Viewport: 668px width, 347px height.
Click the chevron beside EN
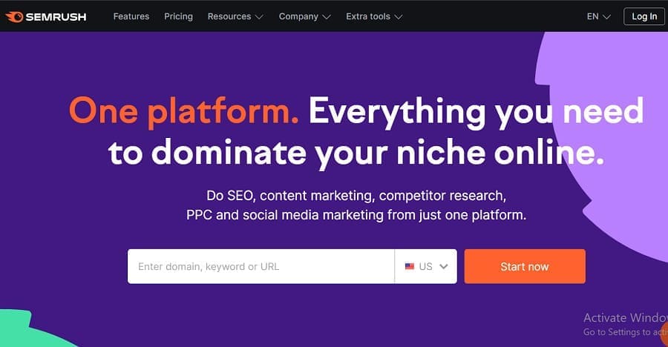click(606, 16)
